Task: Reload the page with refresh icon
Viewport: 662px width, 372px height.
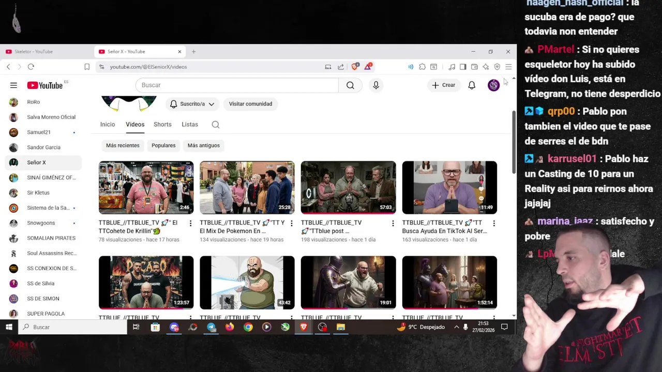Action: pos(31,67)
